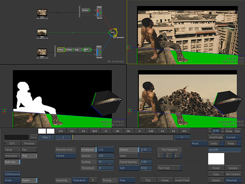This screenshot has height=184, width=245.
Task: Click the Set Context button
Action: (233, 174)
